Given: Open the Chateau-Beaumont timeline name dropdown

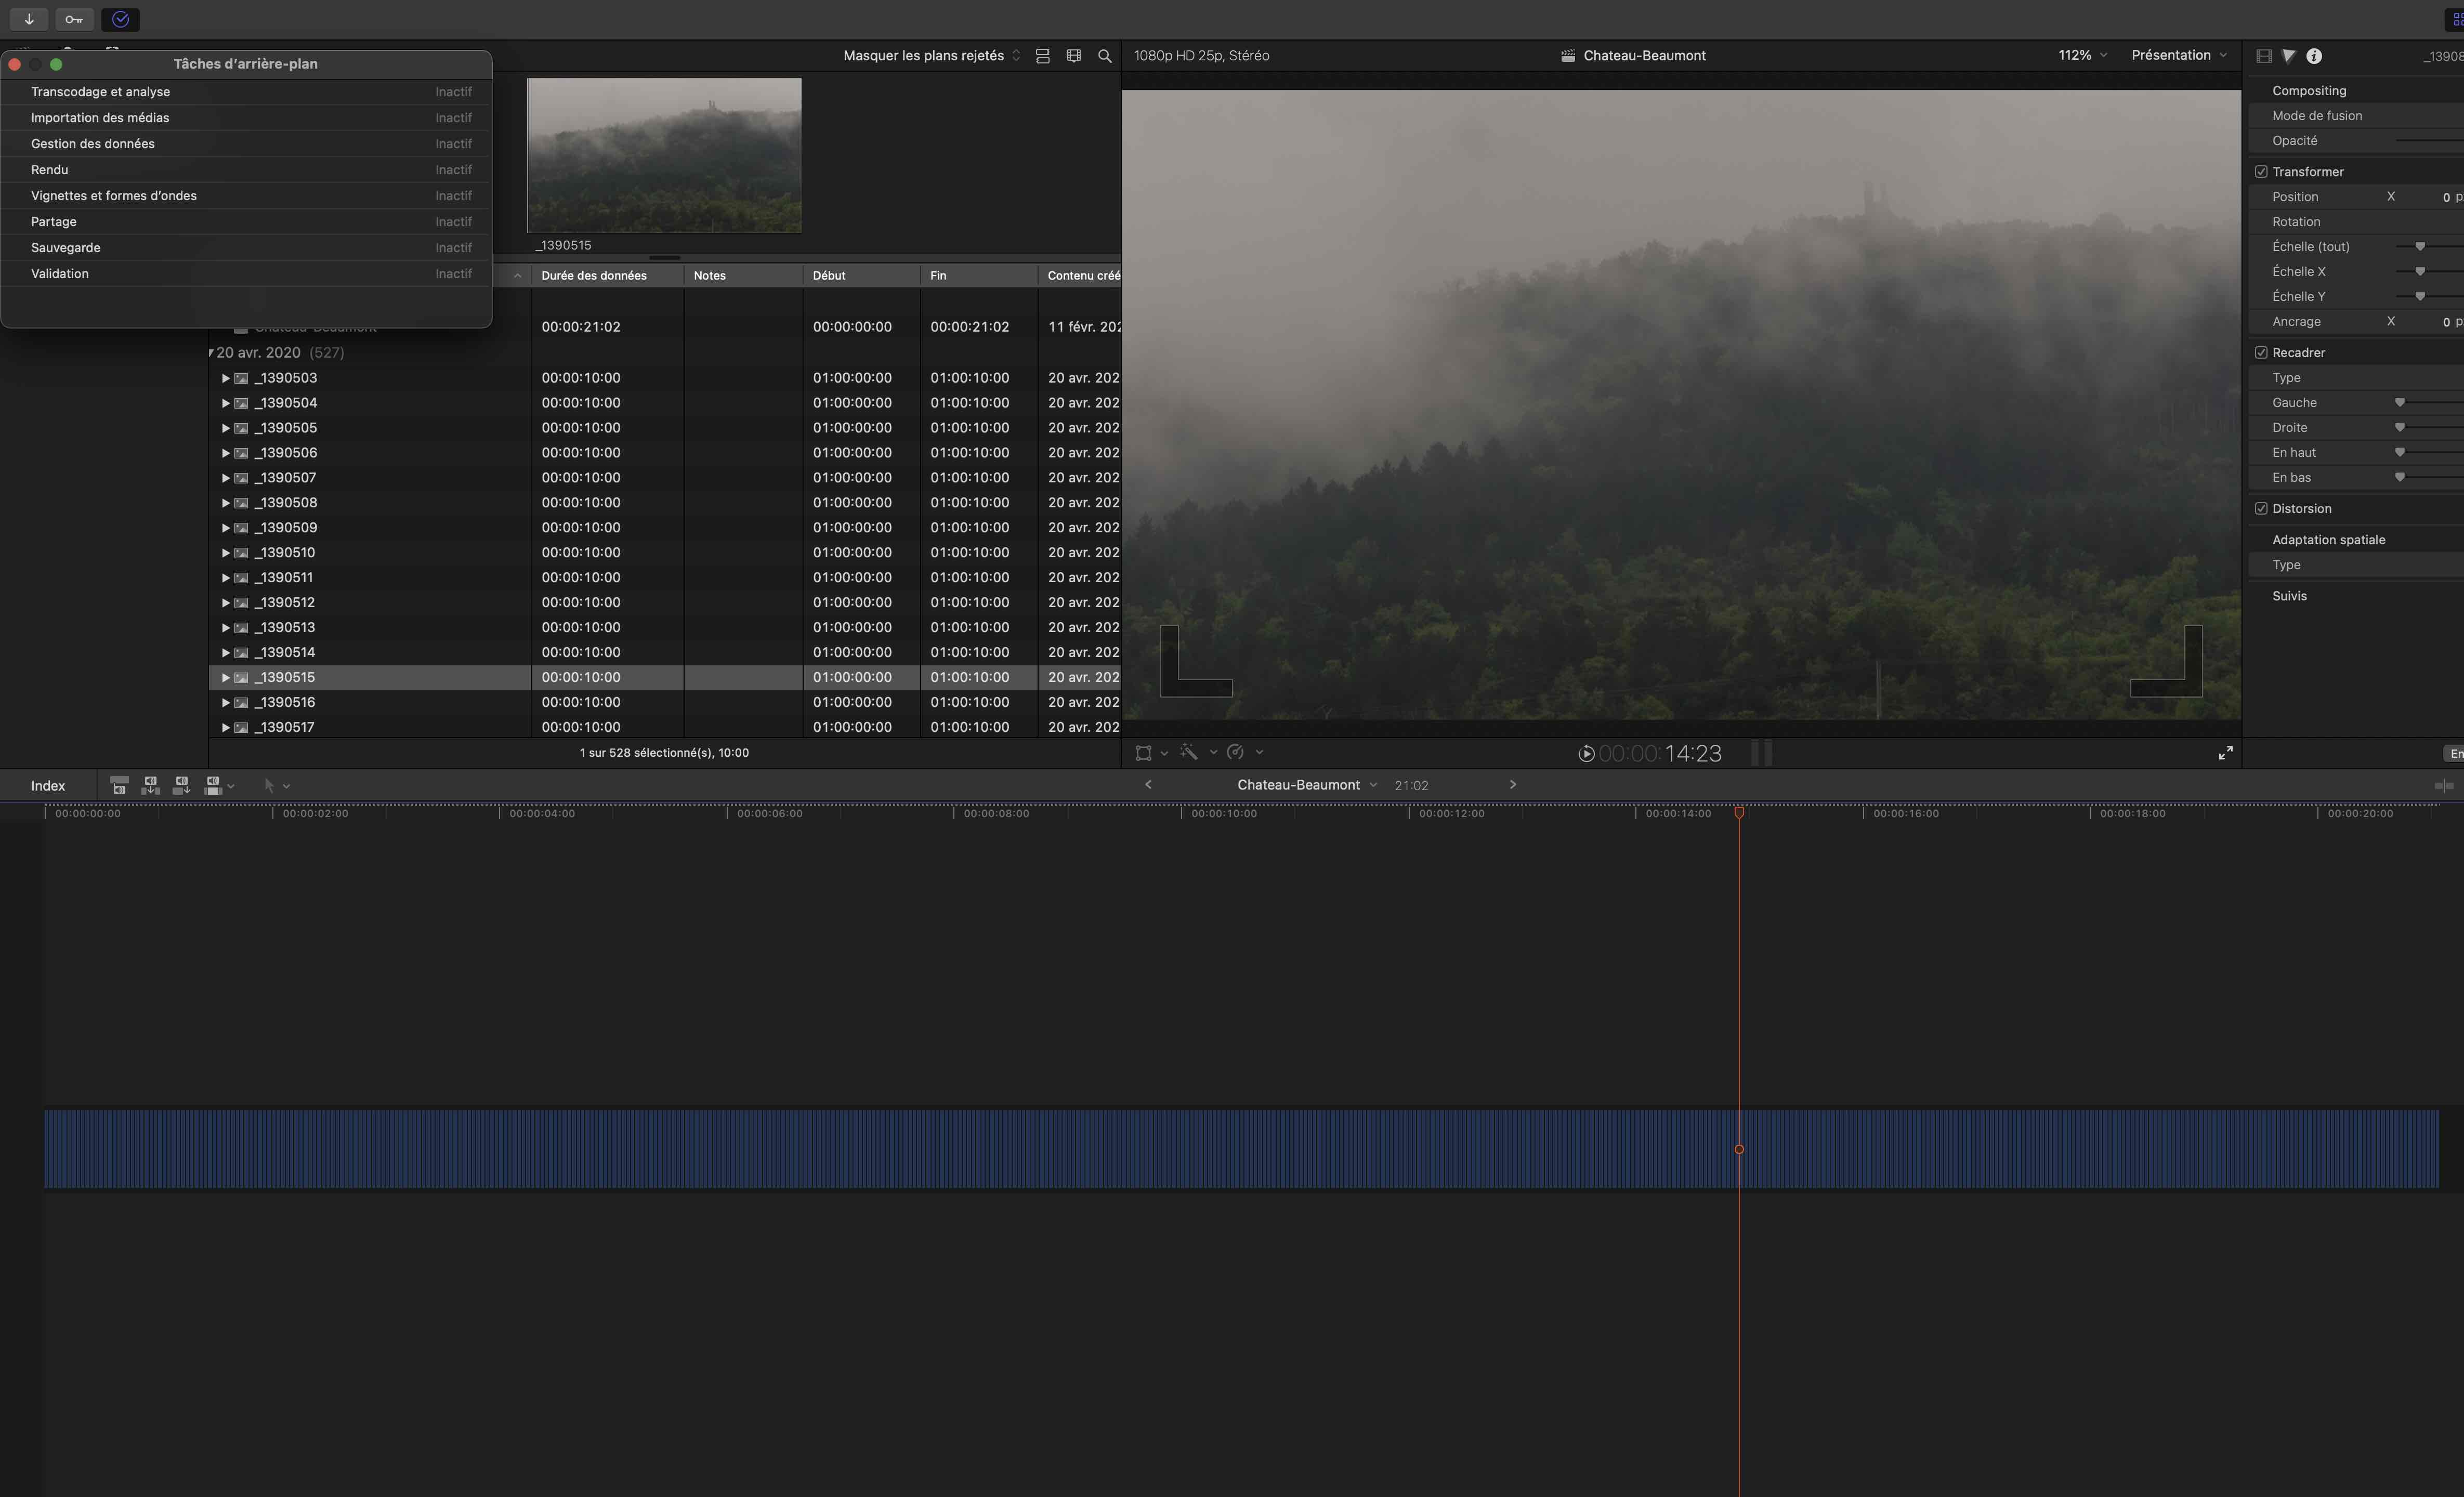Looking at the screenshot, I should (x=1307, y=785).
